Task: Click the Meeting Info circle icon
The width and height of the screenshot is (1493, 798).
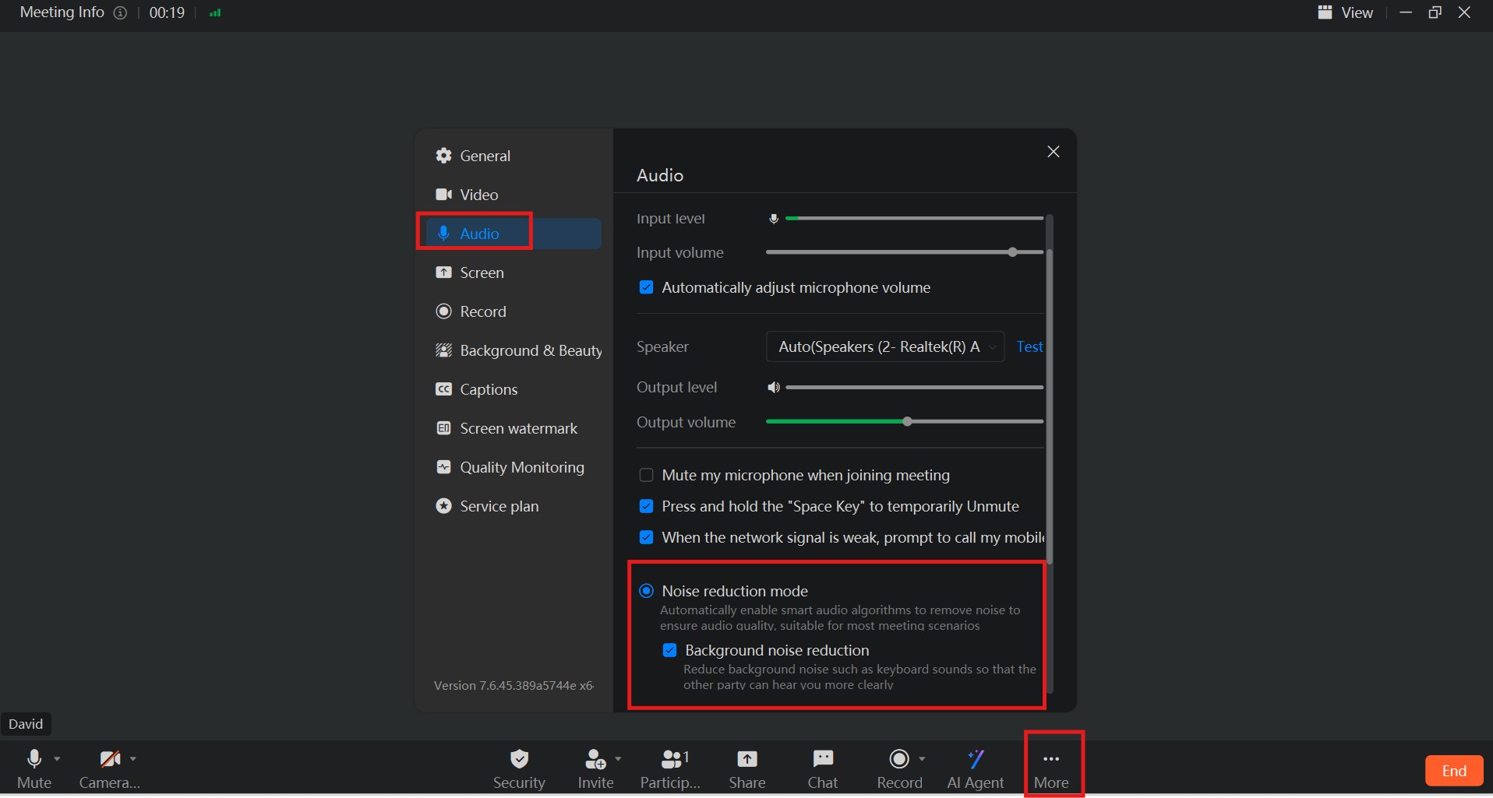Action: pos(120,12)
